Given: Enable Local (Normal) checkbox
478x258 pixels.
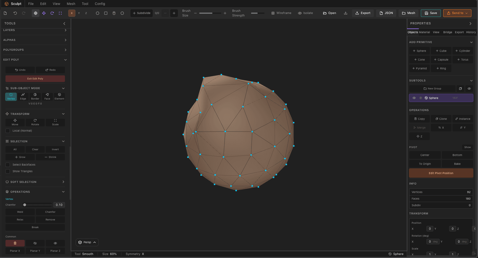Looking at the screenshot, I should [x=8, y=131].
